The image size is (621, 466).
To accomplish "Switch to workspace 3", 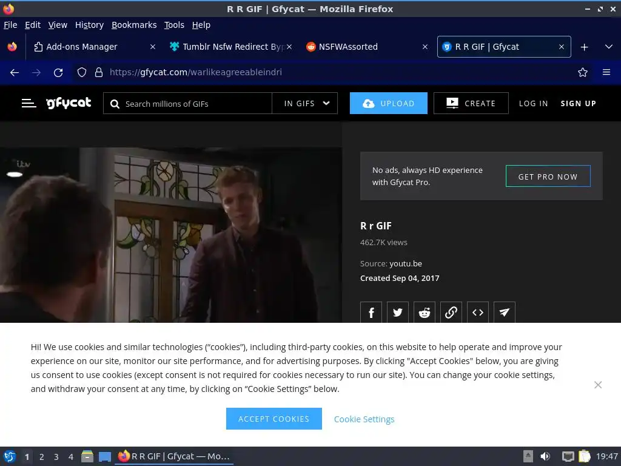I will coord(56,457).
